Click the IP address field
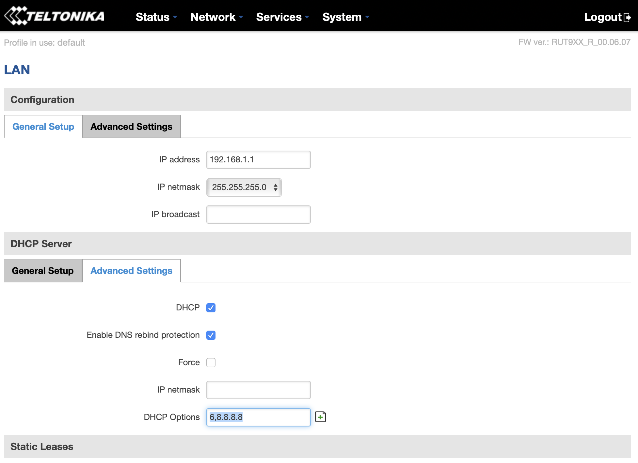The width and height of the screenshot is (638, 463). tap(258, 160)
